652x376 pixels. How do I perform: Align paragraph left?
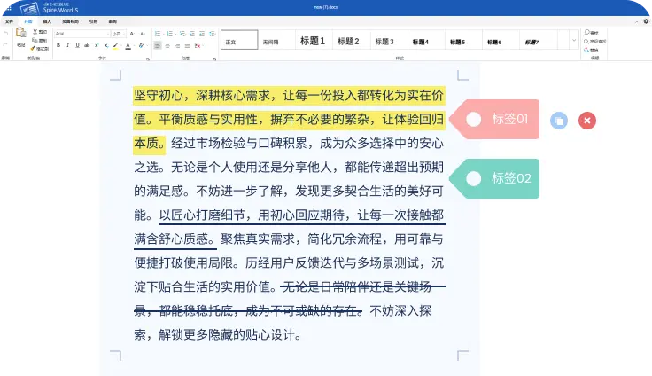click(158, 45)
